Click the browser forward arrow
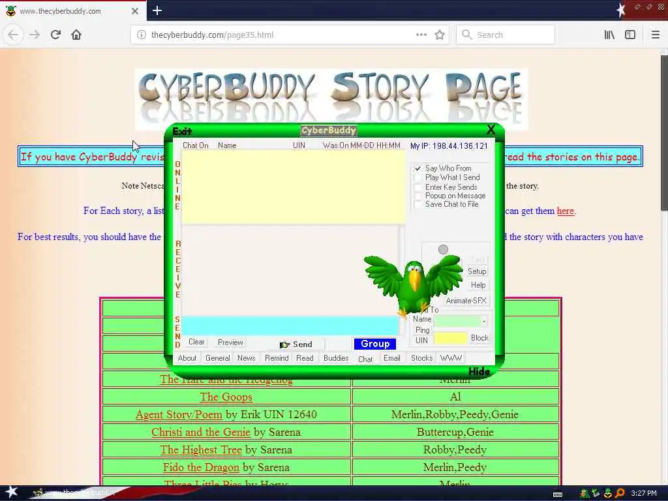Viewport: 668px width, 501px height. click(35, 35)
